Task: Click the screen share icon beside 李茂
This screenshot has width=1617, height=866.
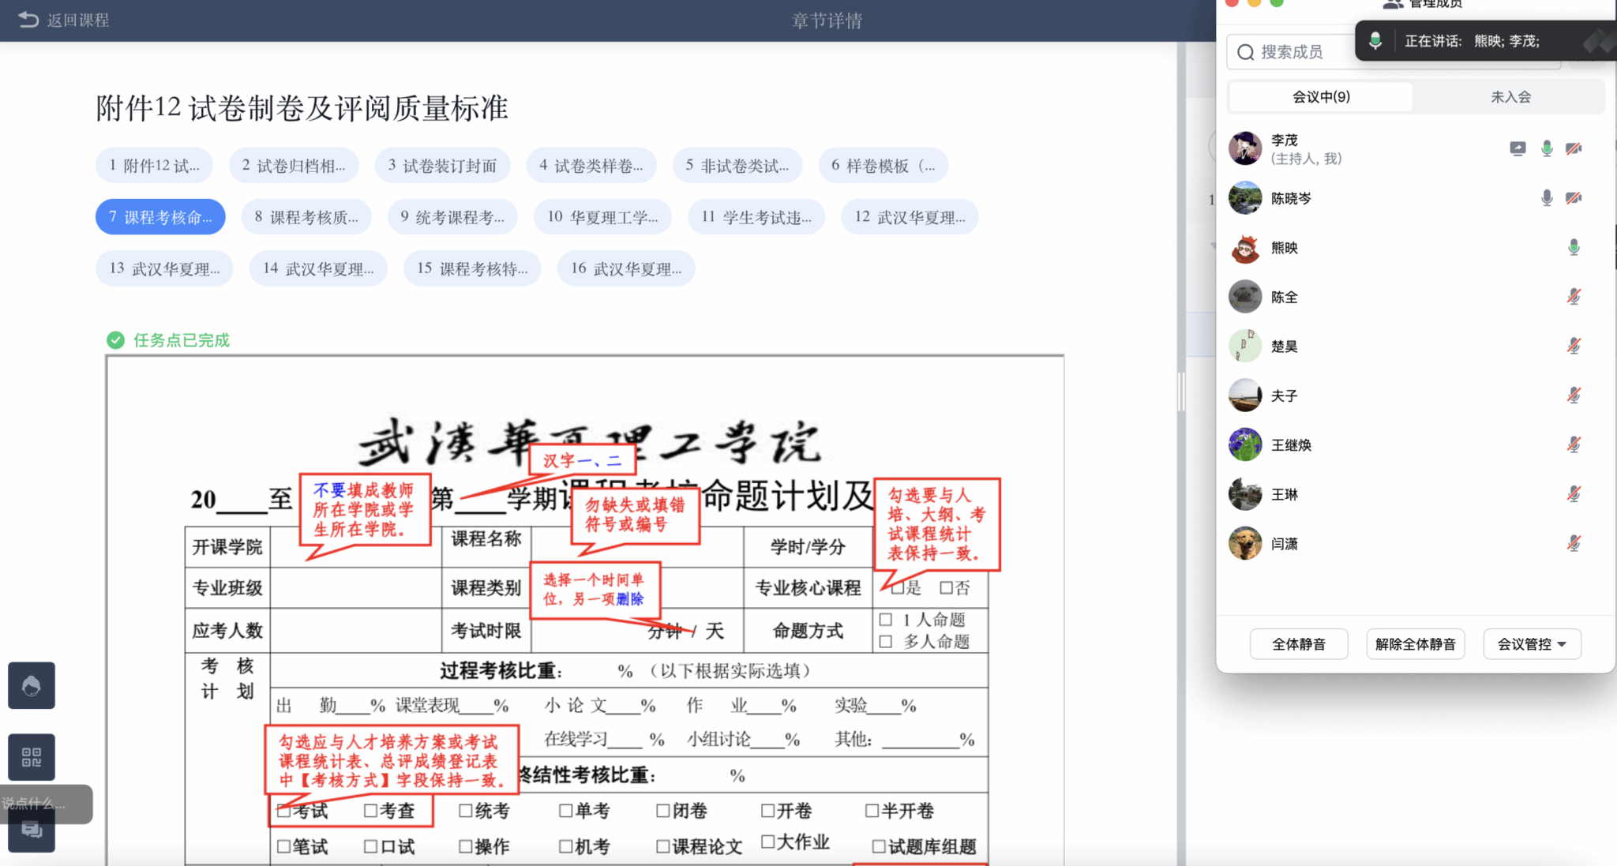Action: [x=1518, y=148]
